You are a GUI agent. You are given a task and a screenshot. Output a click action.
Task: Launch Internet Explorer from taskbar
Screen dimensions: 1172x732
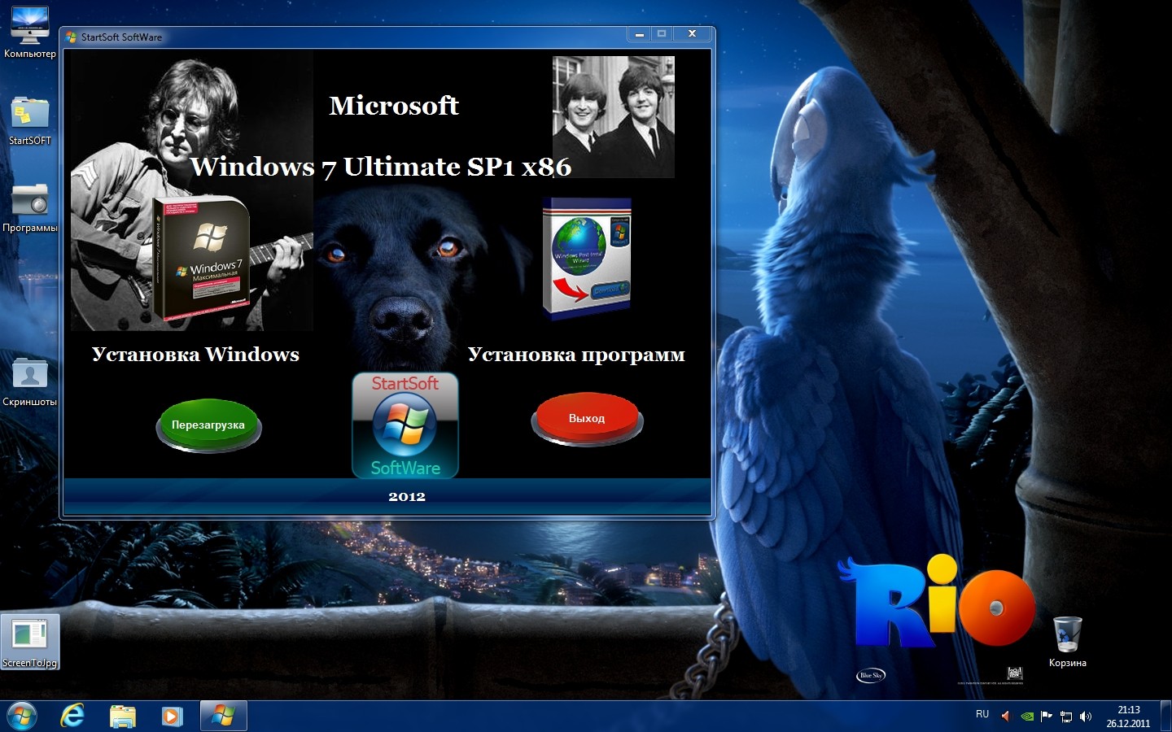(73, 717)
